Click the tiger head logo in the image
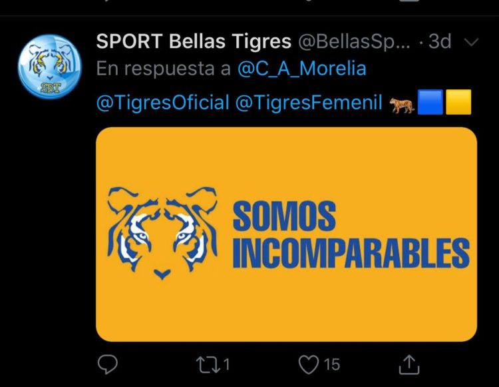499x387 pixels. pos(162,233)
